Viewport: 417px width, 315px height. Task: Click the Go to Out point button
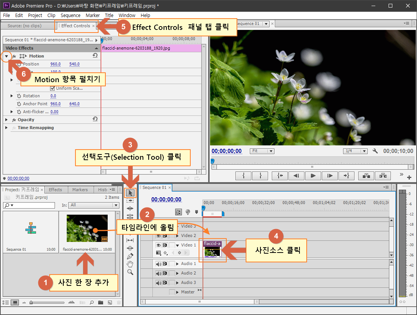tap(346, 176)
